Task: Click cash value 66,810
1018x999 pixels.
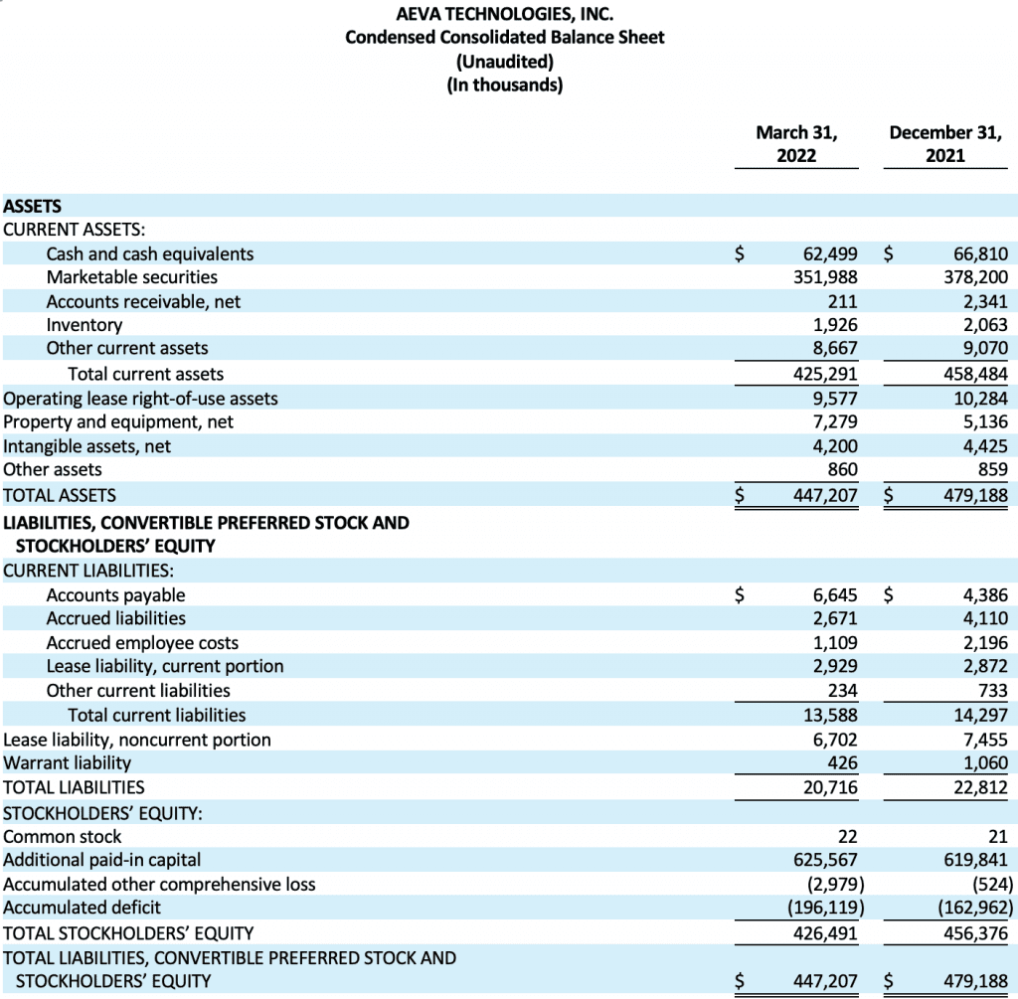Action: pos(980,253)
